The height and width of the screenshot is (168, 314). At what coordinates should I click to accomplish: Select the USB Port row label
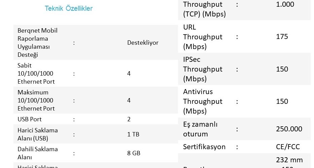click(30, 119)
